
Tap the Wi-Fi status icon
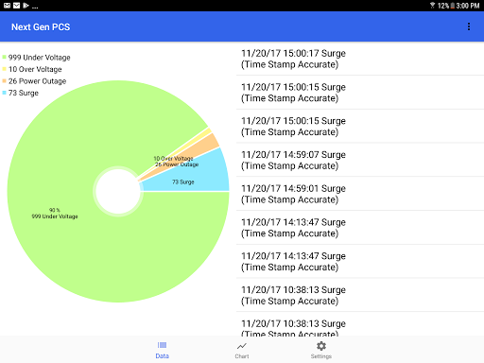(x=432, y=6)
